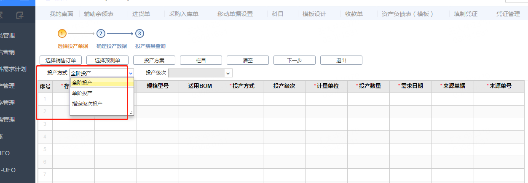Screen dimensions: 528x183
Task: Open the 资产负债表（模板） tab
Action: [x=408, y=14]
